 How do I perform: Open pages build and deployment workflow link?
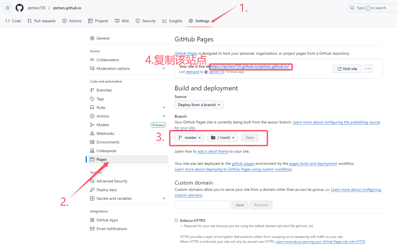[313, 163]
